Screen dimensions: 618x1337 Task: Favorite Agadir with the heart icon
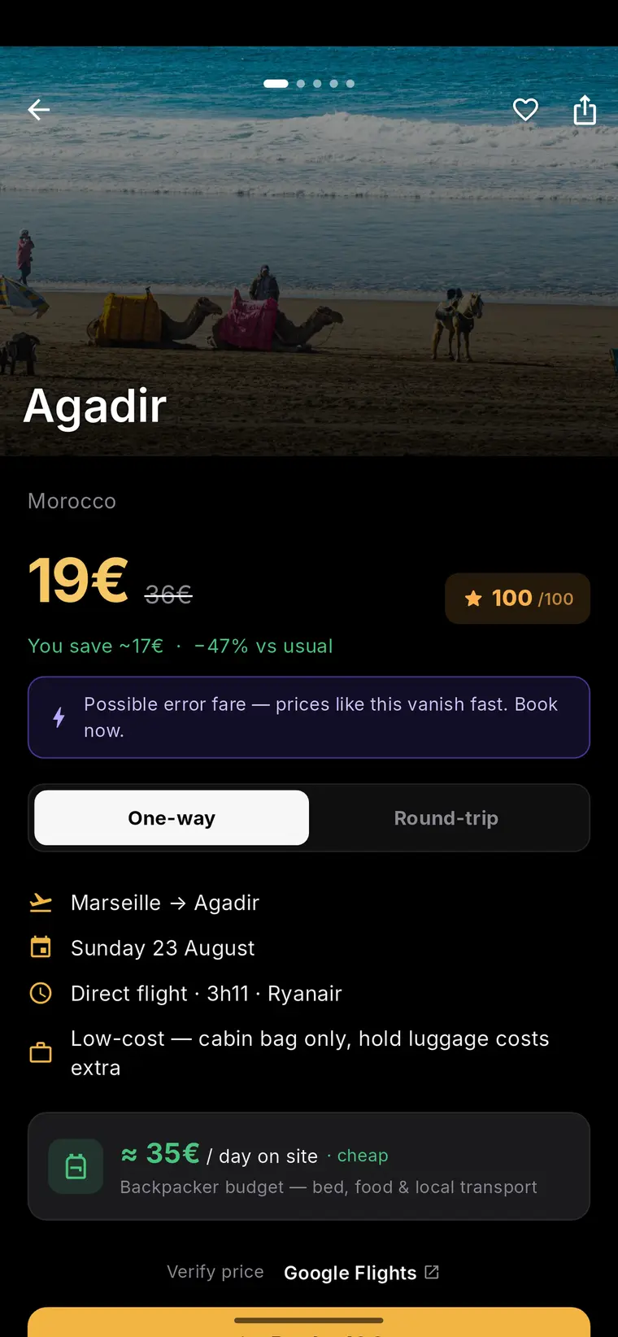525,110
